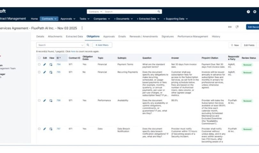
Task: Click the table search magnifier icon
Action: pyautogui.click(x=88, y=45)
